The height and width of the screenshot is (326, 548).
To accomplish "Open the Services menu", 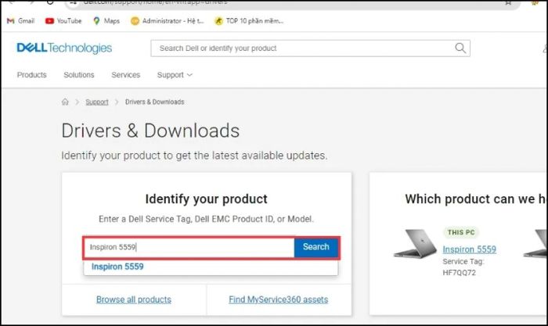I will [x=125, y=75].
